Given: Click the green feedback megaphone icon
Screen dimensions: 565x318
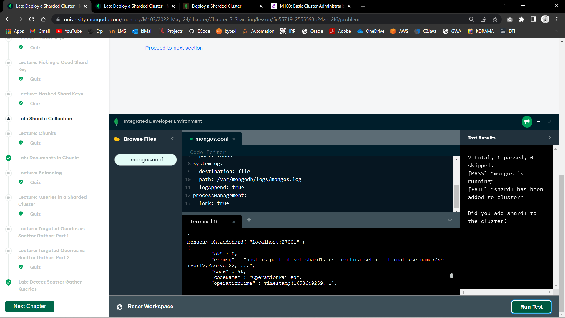Looking at the screenshot, I should click(x=527, y=121).
